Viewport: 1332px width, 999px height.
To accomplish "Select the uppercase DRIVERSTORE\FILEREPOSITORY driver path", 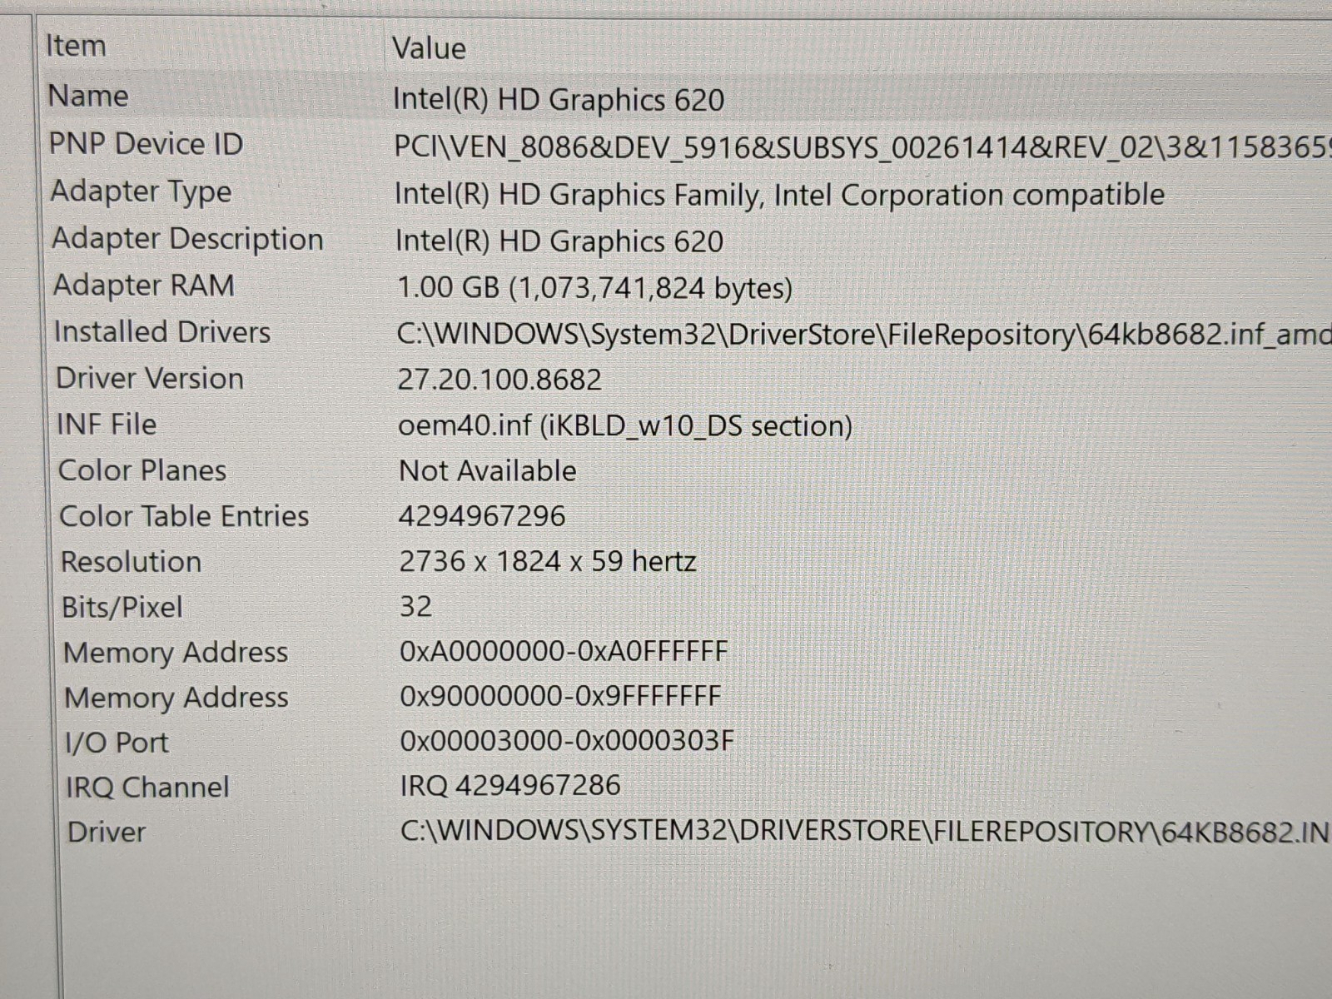I will click(x=866, y=832).
